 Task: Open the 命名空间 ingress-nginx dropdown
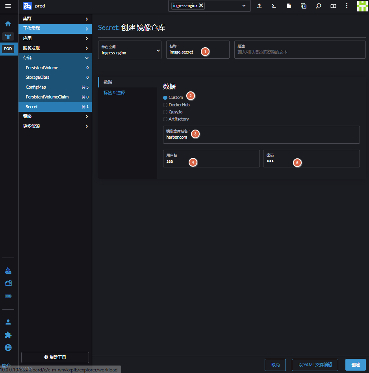pos(130,50)
